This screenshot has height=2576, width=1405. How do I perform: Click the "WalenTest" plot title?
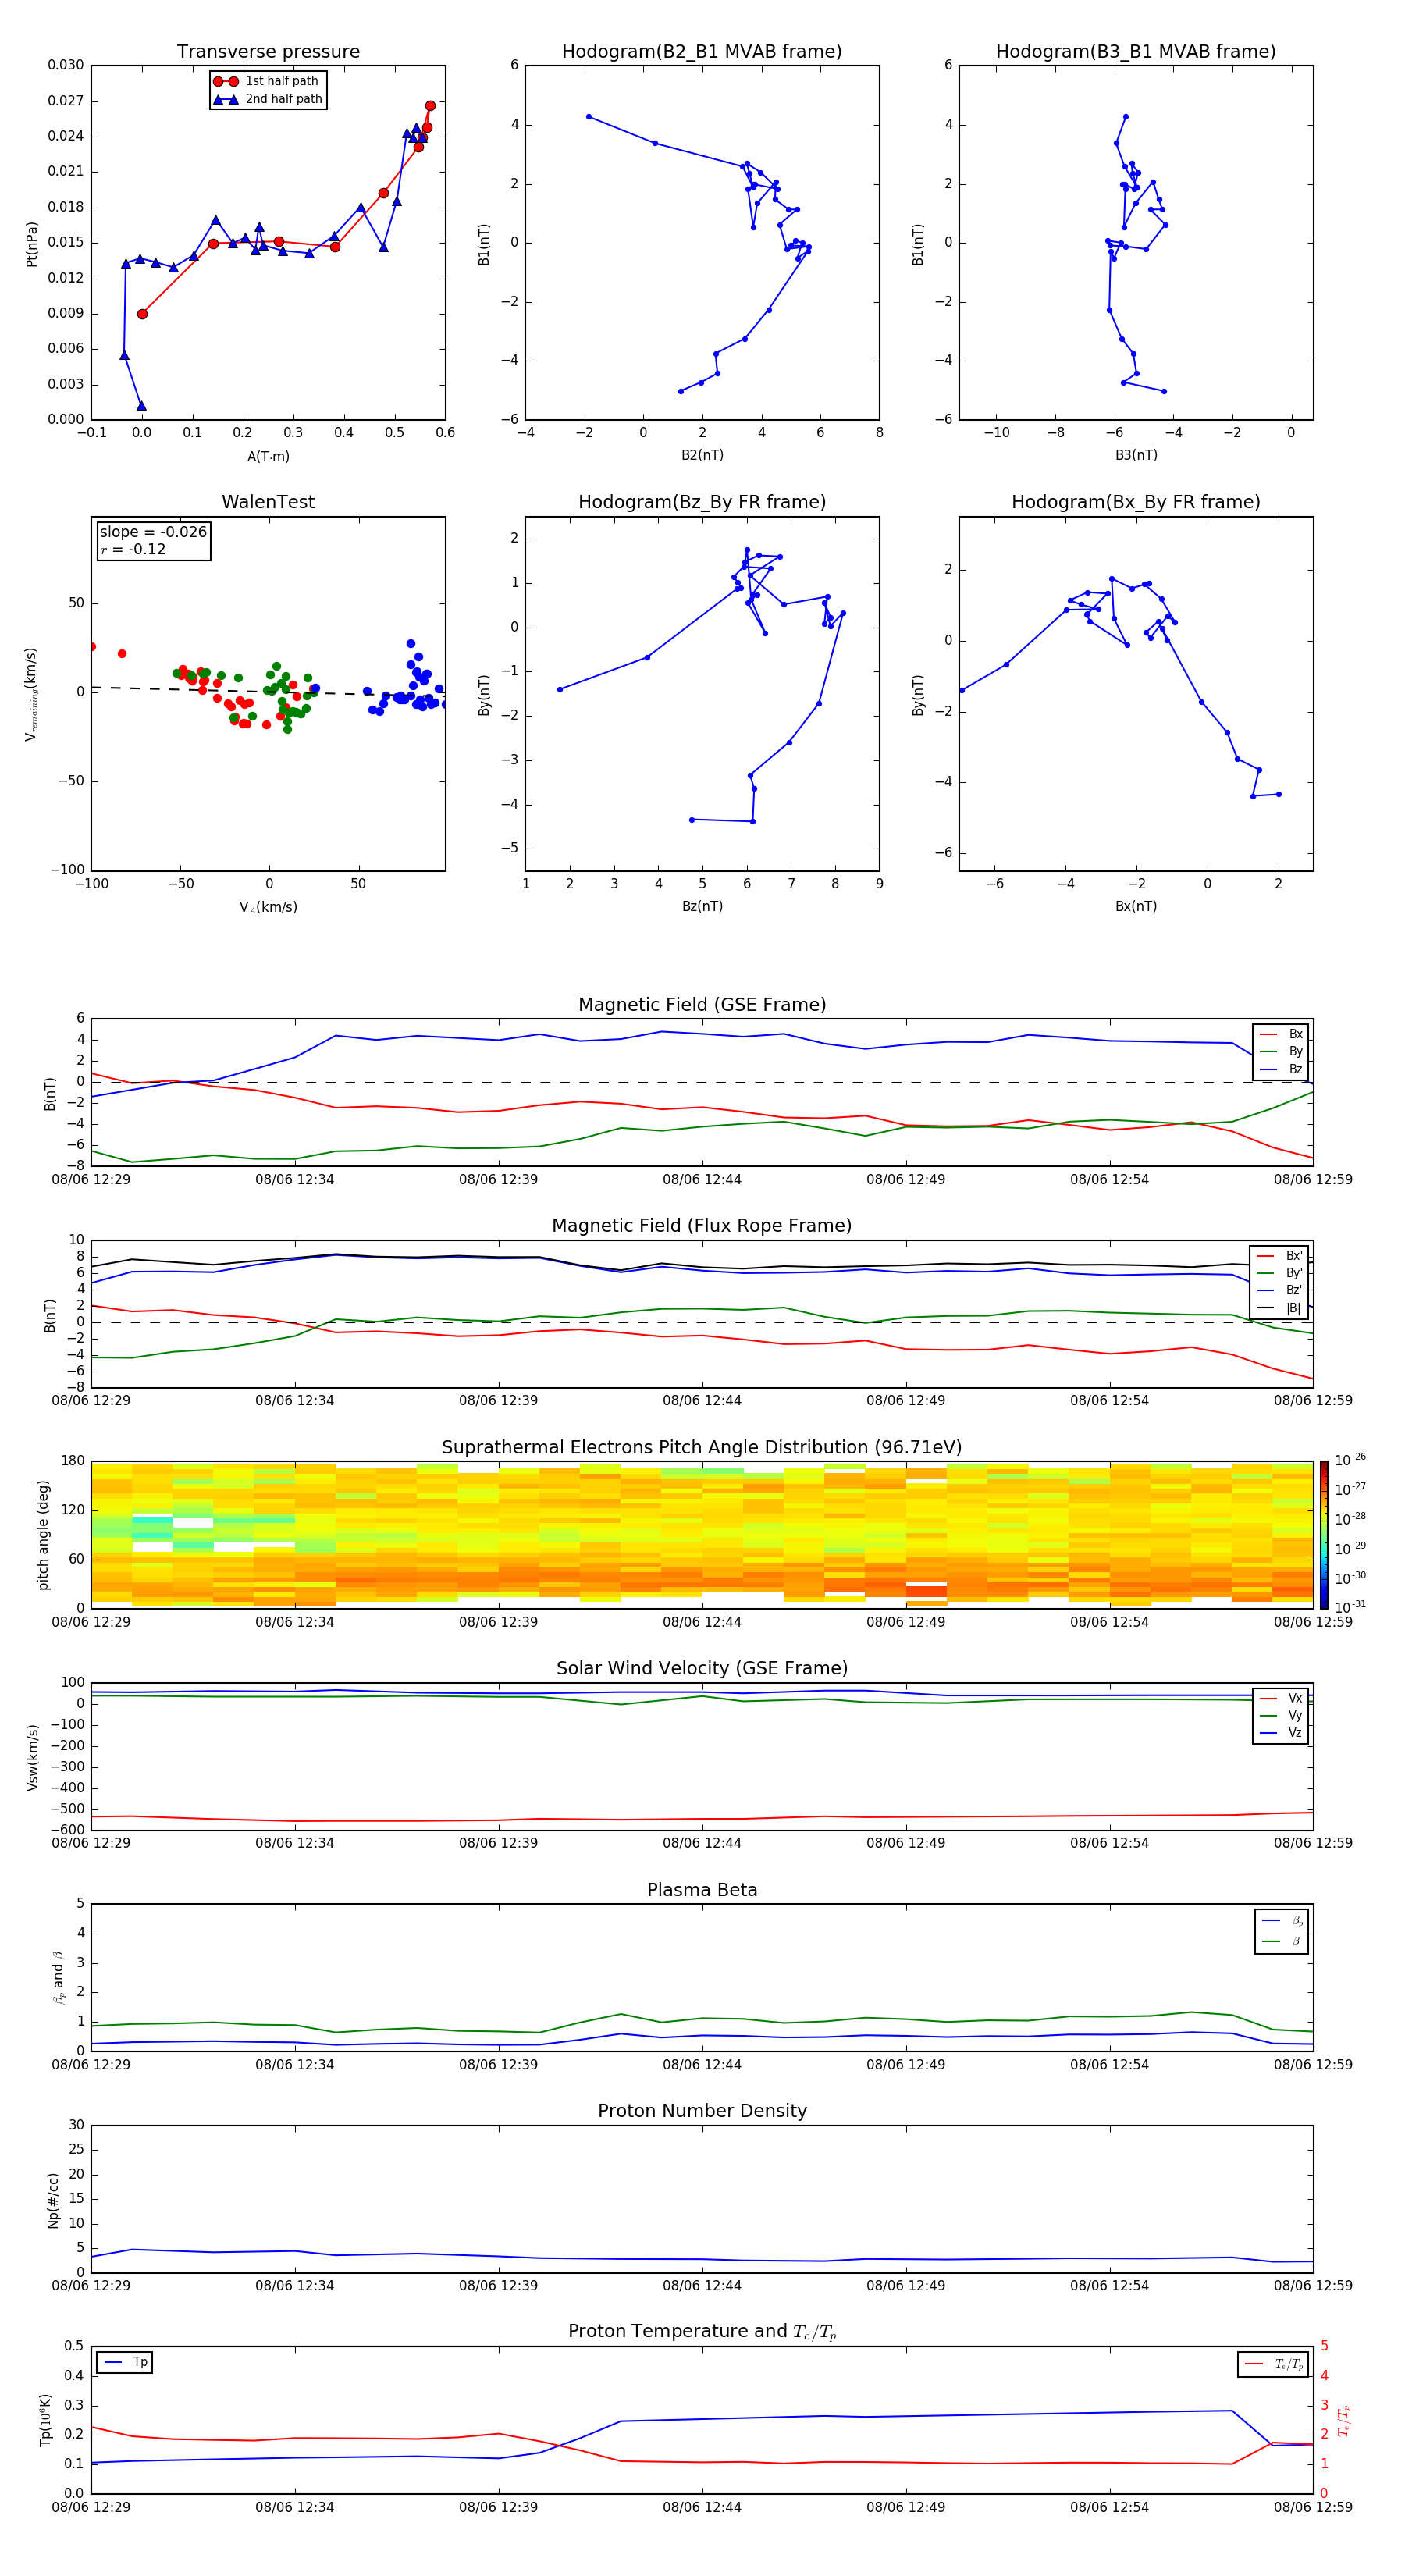coord(268,502)
